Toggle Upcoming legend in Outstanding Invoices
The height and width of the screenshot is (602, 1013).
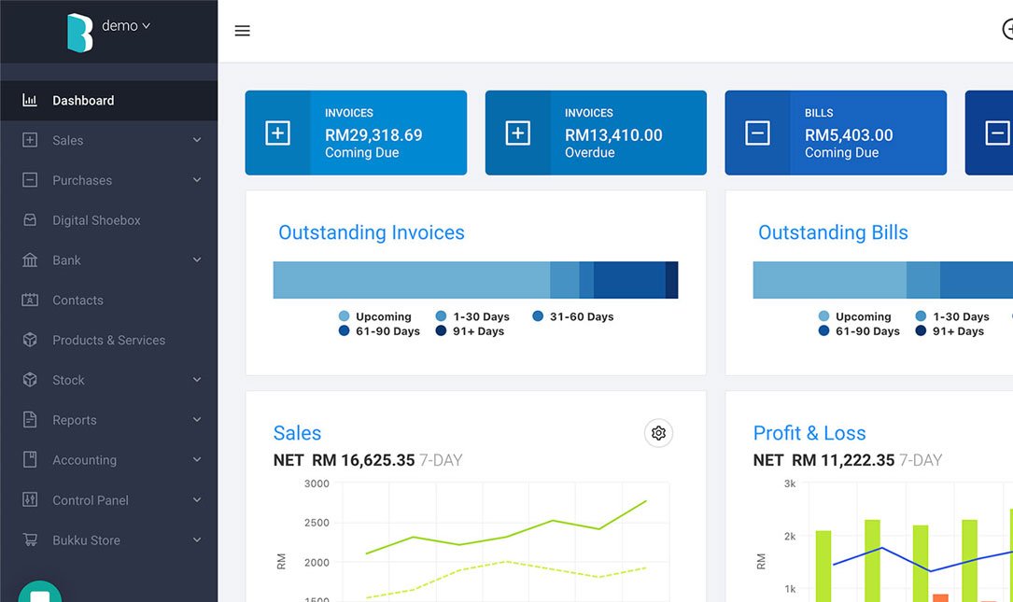coord(374,316)
